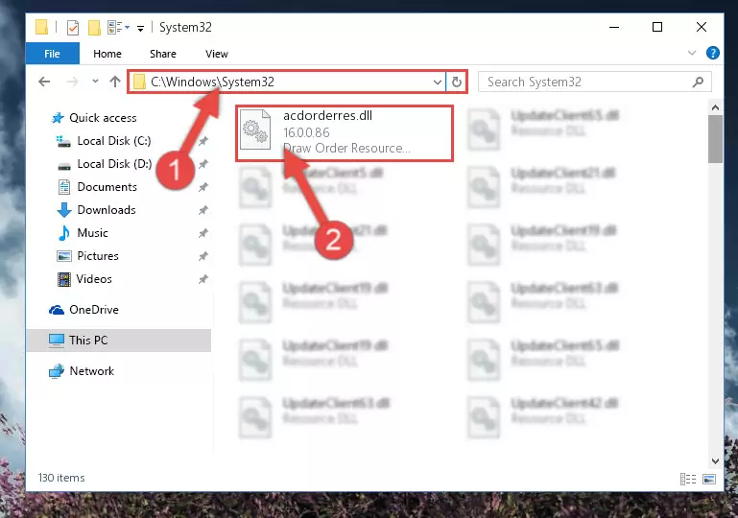Select the acdorderres.dll file name
The width and height of the screenshot is (738, 518).
[x=327, y=116]
